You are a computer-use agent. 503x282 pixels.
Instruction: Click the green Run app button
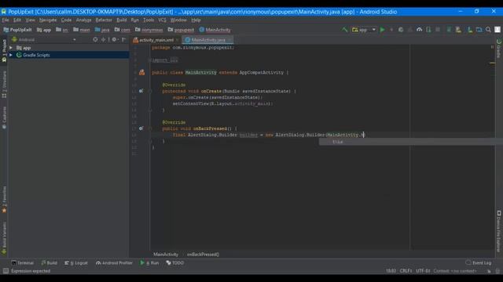pyautogui.click(x=383, y=30)
